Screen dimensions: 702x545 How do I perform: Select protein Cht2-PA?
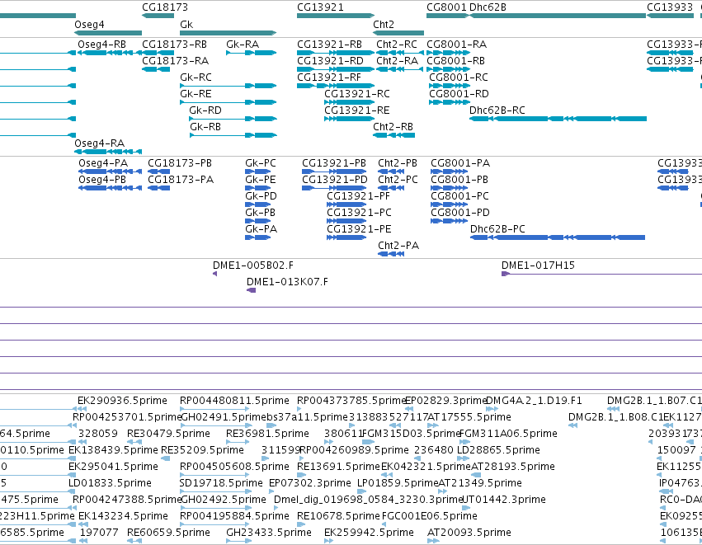pyautogui.click(x=391, y=254)
